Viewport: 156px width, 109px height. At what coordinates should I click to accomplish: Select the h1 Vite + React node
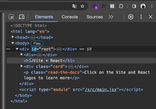(x=49, y=61)
